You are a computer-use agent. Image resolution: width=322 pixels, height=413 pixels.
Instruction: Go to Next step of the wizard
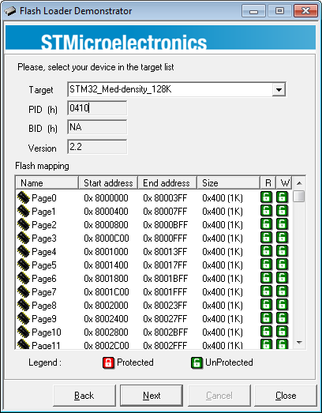(152, 396)
